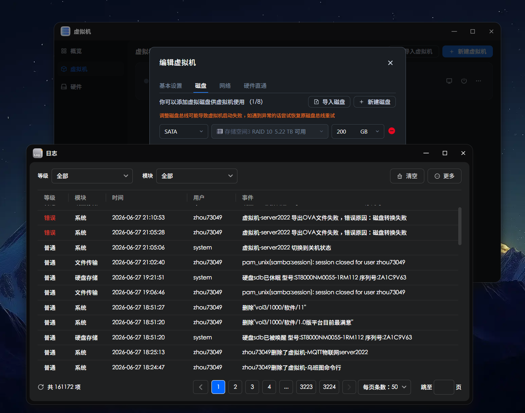Screen dimensions: 525x413
Task: Click 新建虚拟机 button
Action: (x=468, y=52)
